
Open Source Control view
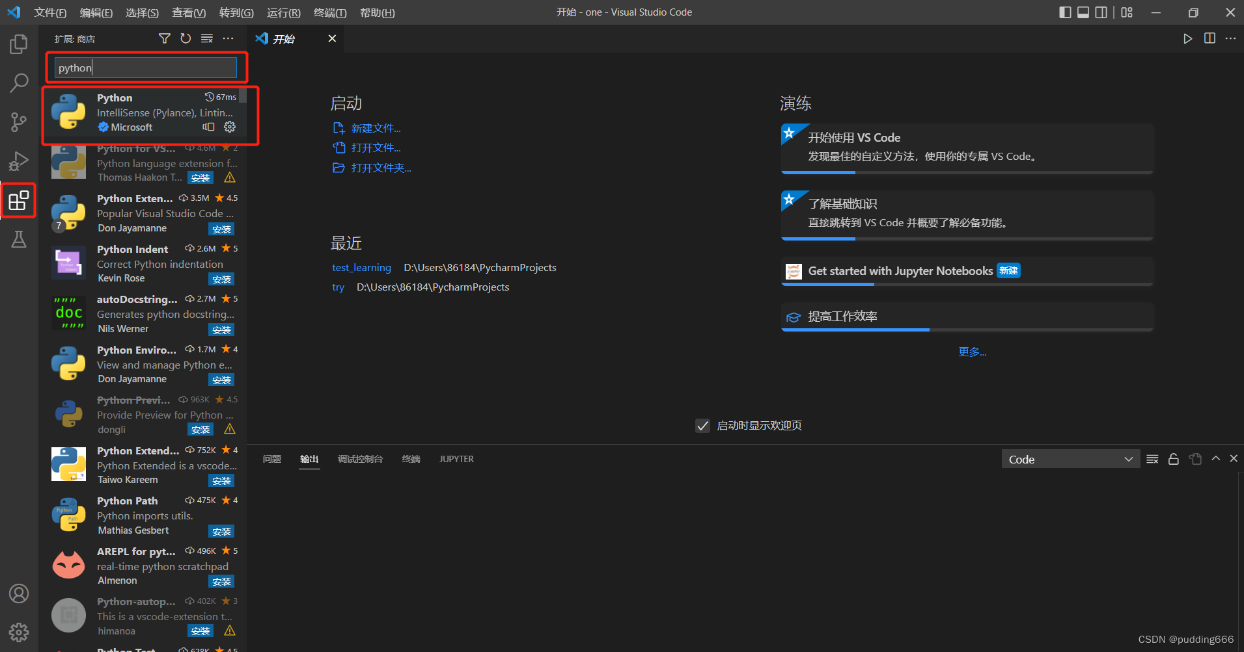pos(19,122)
